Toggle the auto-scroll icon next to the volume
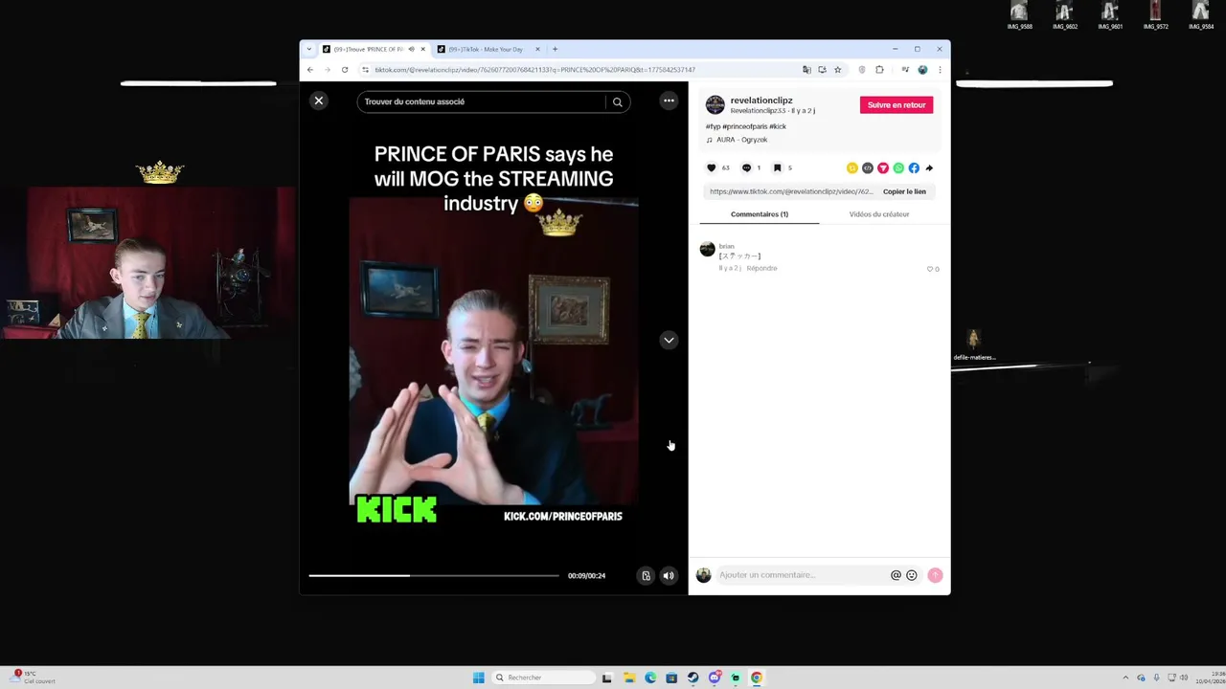Screen dimensions: 1226x689 coord(646,575)
